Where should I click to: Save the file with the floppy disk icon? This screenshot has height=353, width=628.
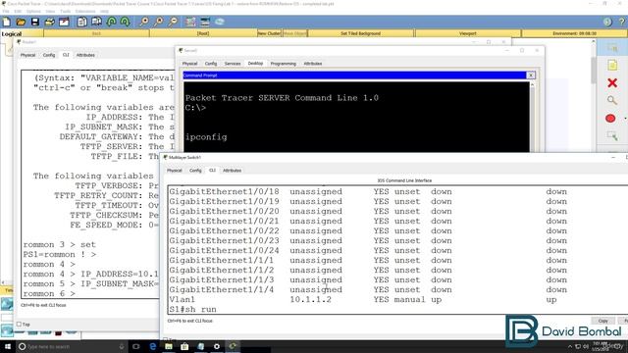tap(35, 22)
